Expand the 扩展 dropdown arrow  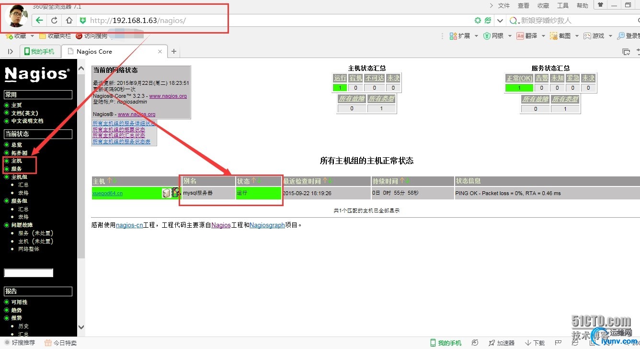tap(476, 36)
